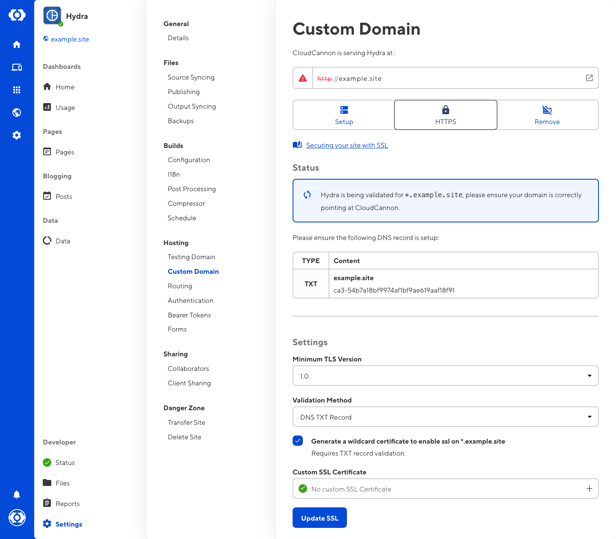
Task: Open the globe domains icon in blue rail
Action: coord(17,113)
